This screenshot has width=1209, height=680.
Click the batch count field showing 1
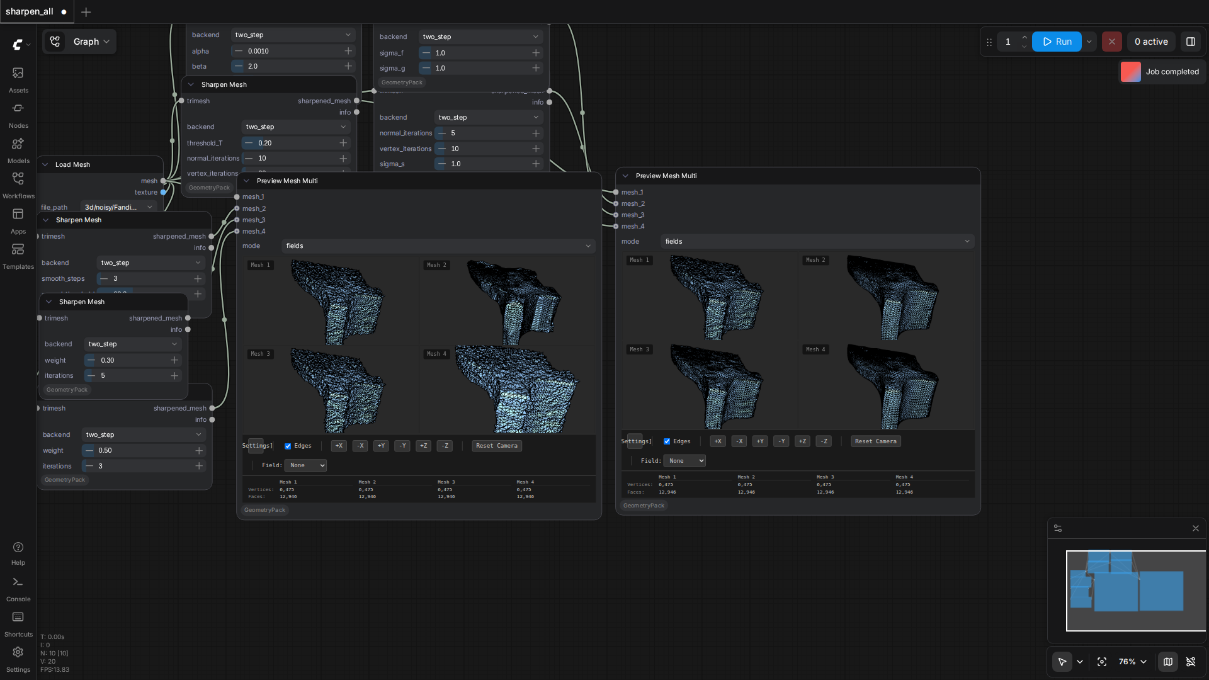1008,42
